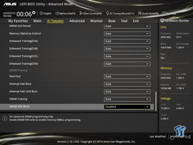The width and height of the screenshot is (193, 145).
Task: Click the Hot Keys label
Action: coord(171,13)
